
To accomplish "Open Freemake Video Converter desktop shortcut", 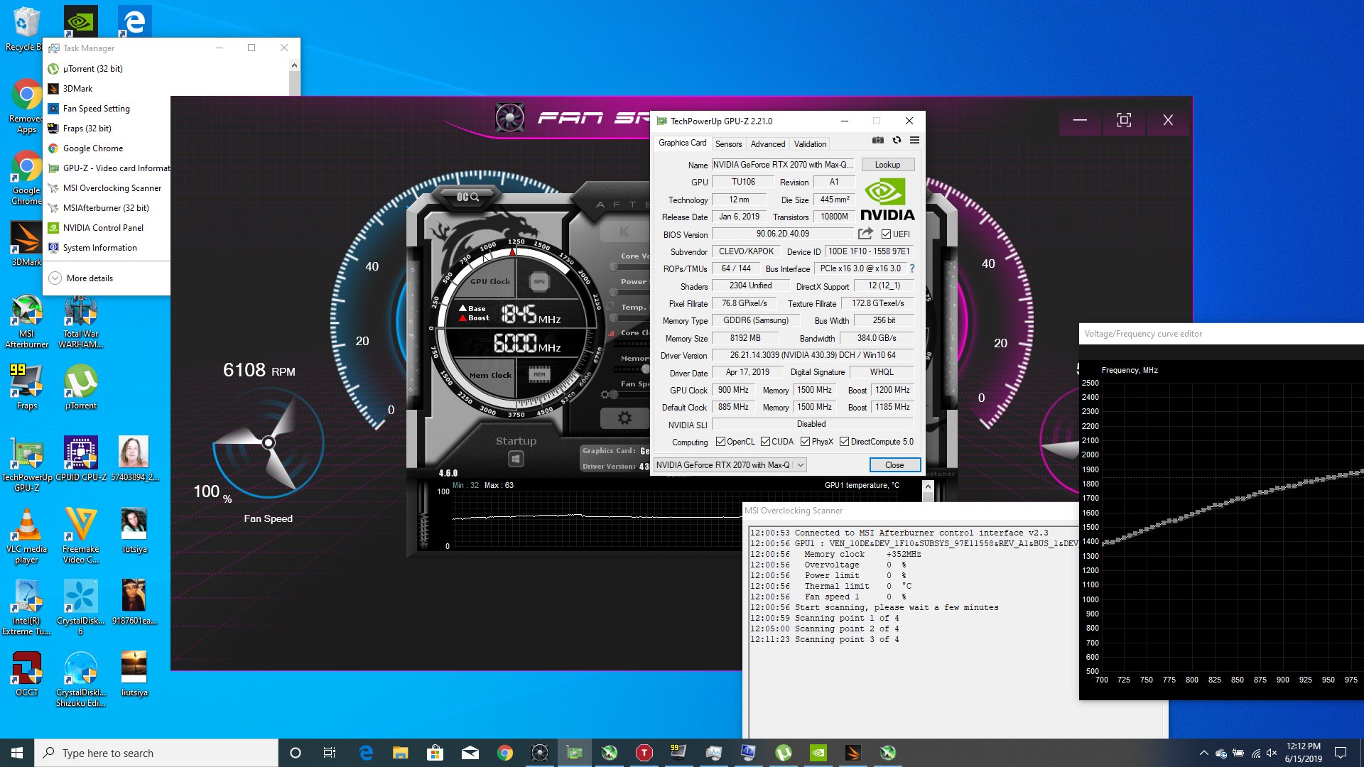I will coord(81,536).
